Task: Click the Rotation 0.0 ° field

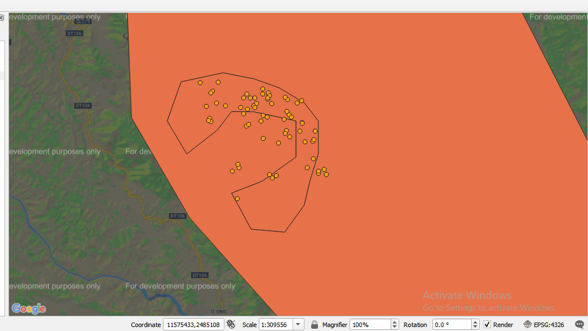Action: point(452,325)
